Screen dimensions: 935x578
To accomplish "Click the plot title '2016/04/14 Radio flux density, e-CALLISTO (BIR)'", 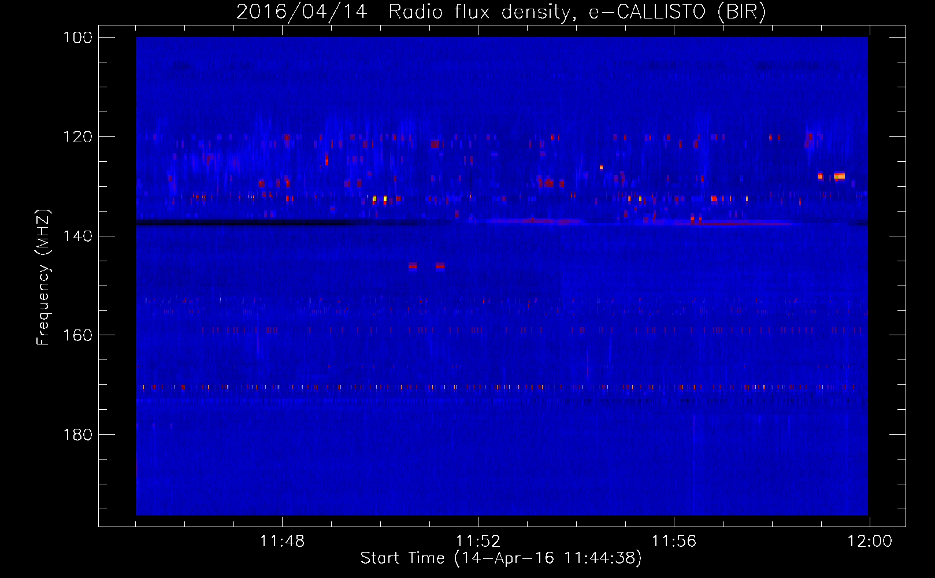I will click(x=501, y=12).
